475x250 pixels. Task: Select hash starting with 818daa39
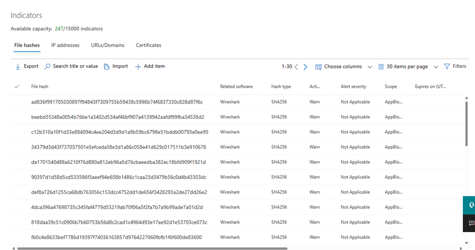coord(119,223)
